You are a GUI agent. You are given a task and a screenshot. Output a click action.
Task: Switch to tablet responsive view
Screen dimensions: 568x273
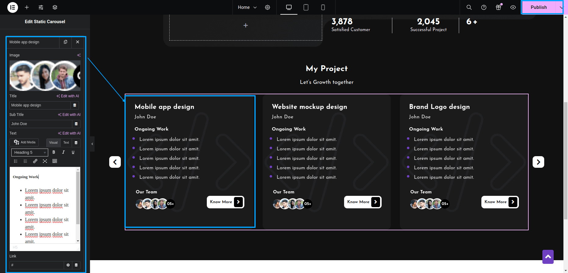pyautogui.click(x=306, y=7)
